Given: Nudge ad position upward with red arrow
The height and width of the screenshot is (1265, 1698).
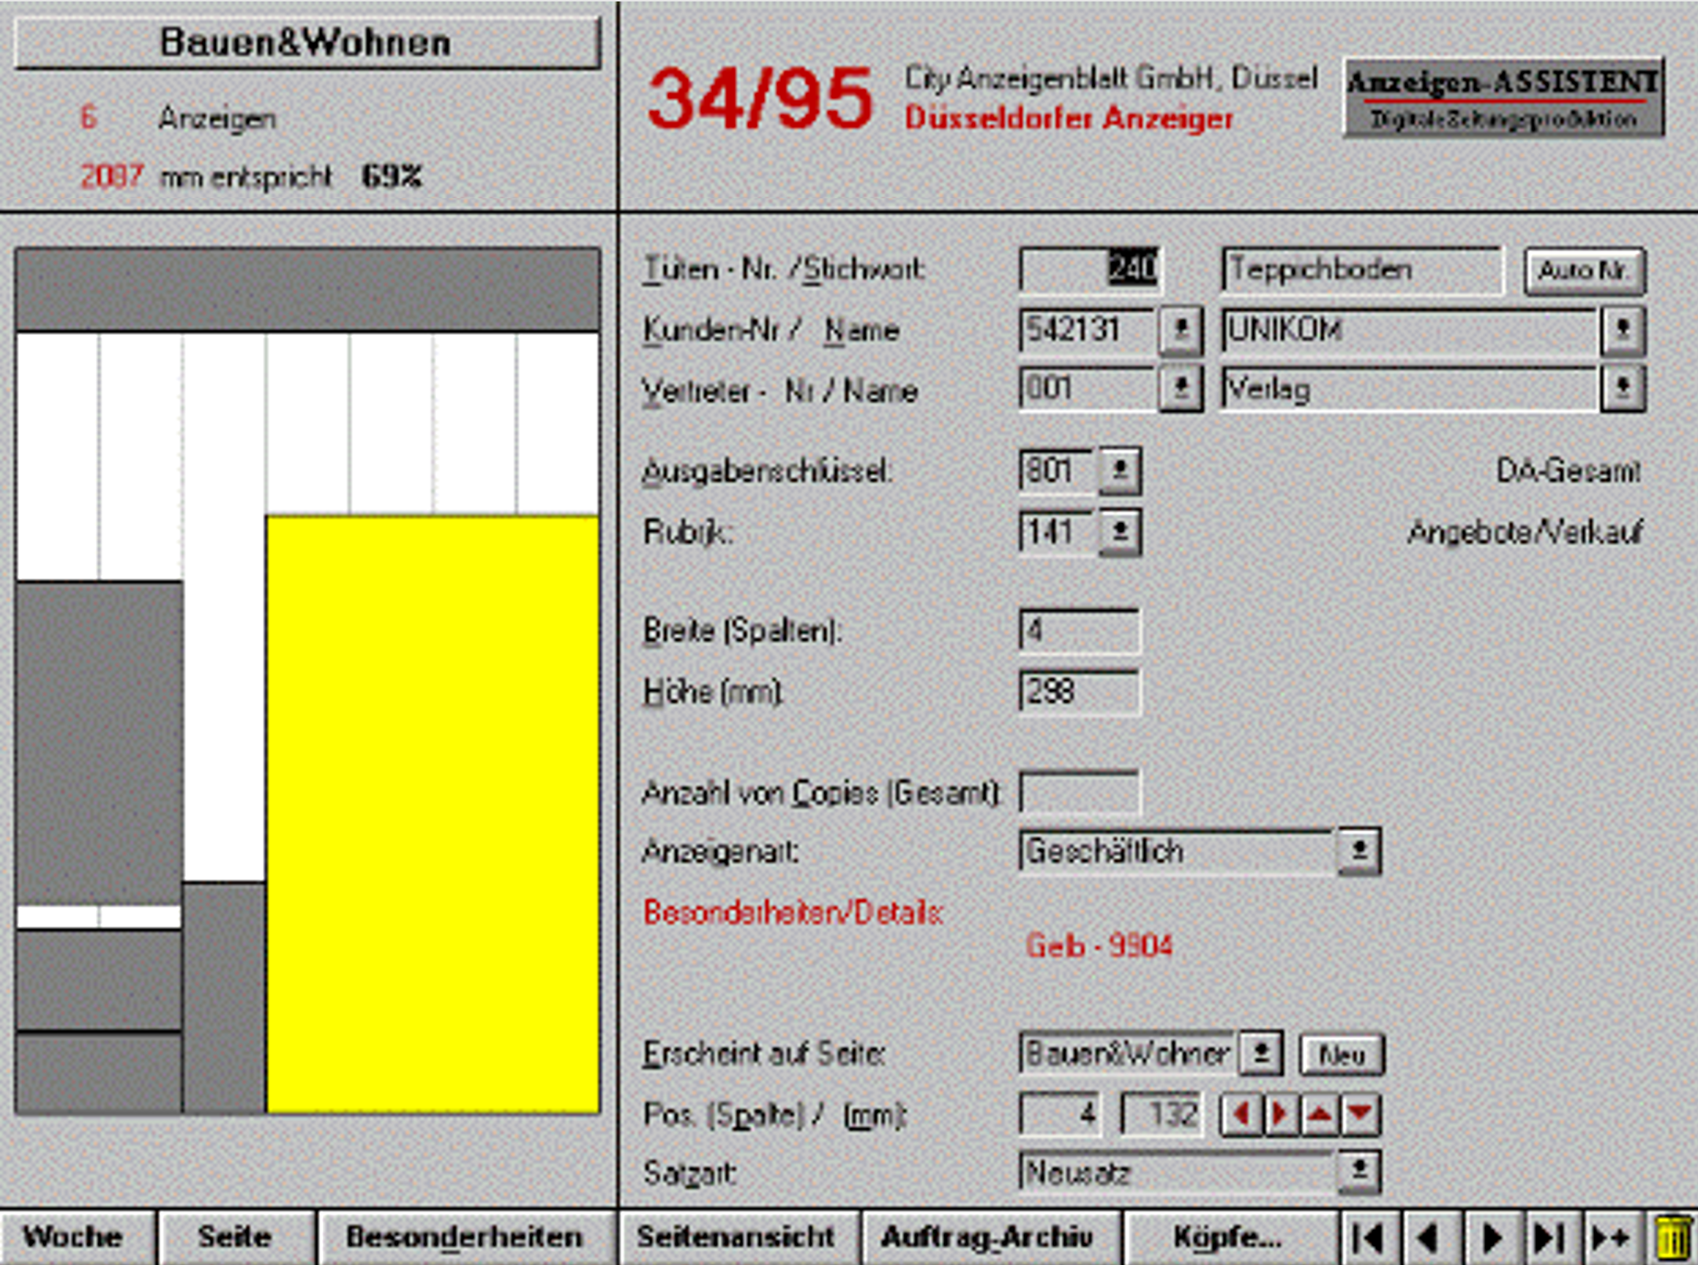Looking at the screenshot, I should [x=1319, y=1115].
